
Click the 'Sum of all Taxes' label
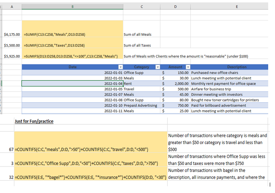[x=137, y=45]
